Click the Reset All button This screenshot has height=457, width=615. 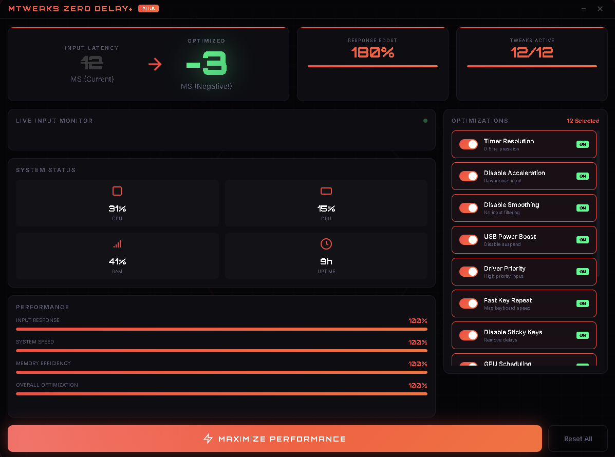point(577,439)
